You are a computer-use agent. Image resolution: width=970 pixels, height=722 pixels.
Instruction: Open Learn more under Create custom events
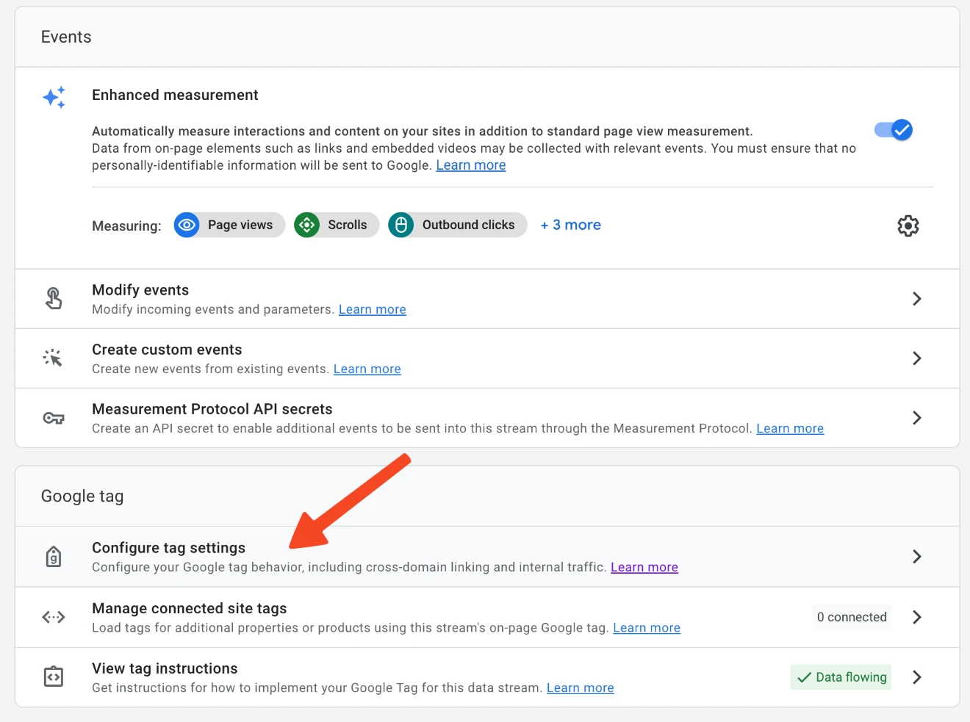click(367, 369)
